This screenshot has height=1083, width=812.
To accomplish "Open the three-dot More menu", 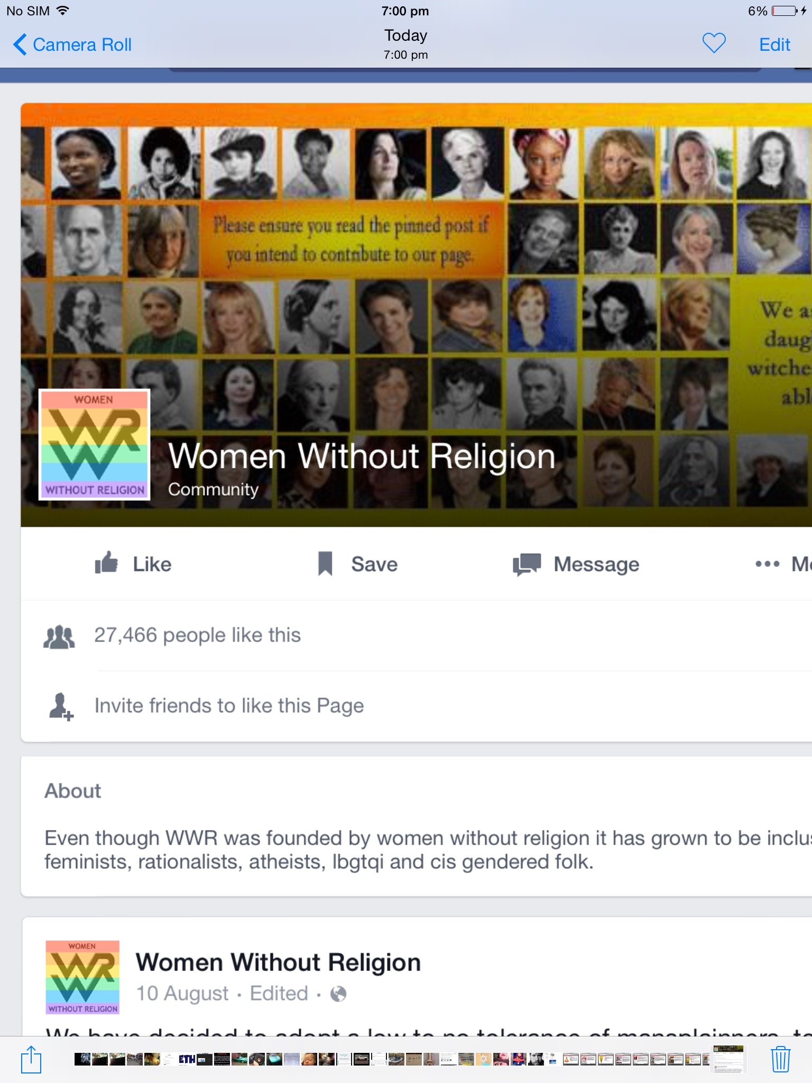I will click(x=767, y=564).
